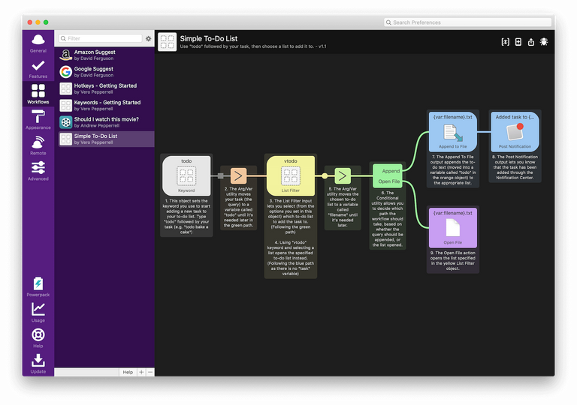This screenshot has height=405, width=577.
Task: Click the Help button below workflow list
Action: pyautogui.click(x=128, y=372)
